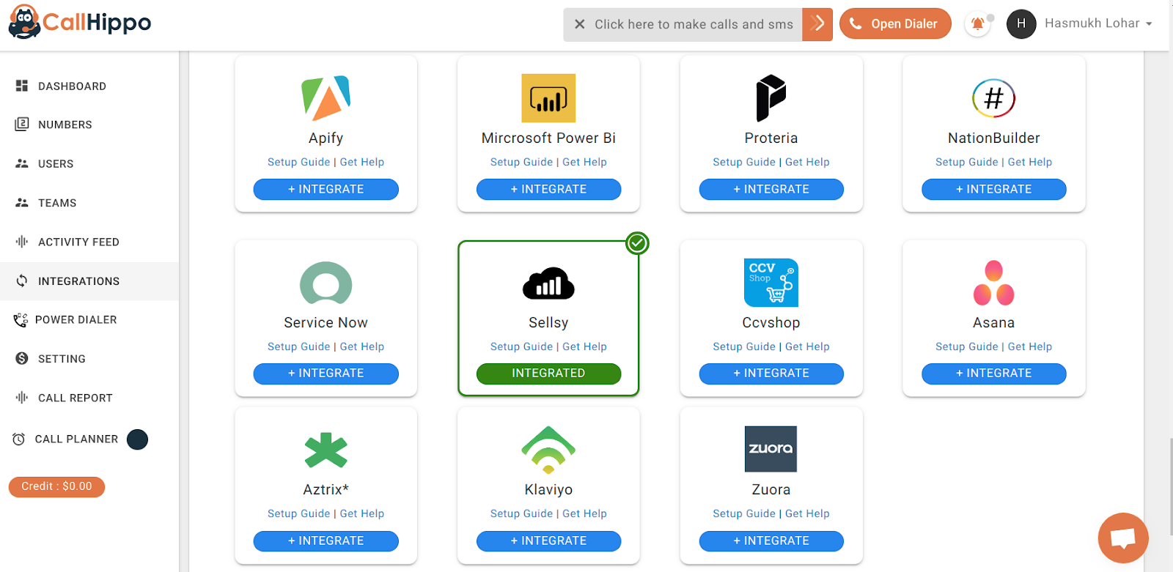1173x572 pixels.
Task: Open Apify Setup Guide link
Action: (298, 162)
